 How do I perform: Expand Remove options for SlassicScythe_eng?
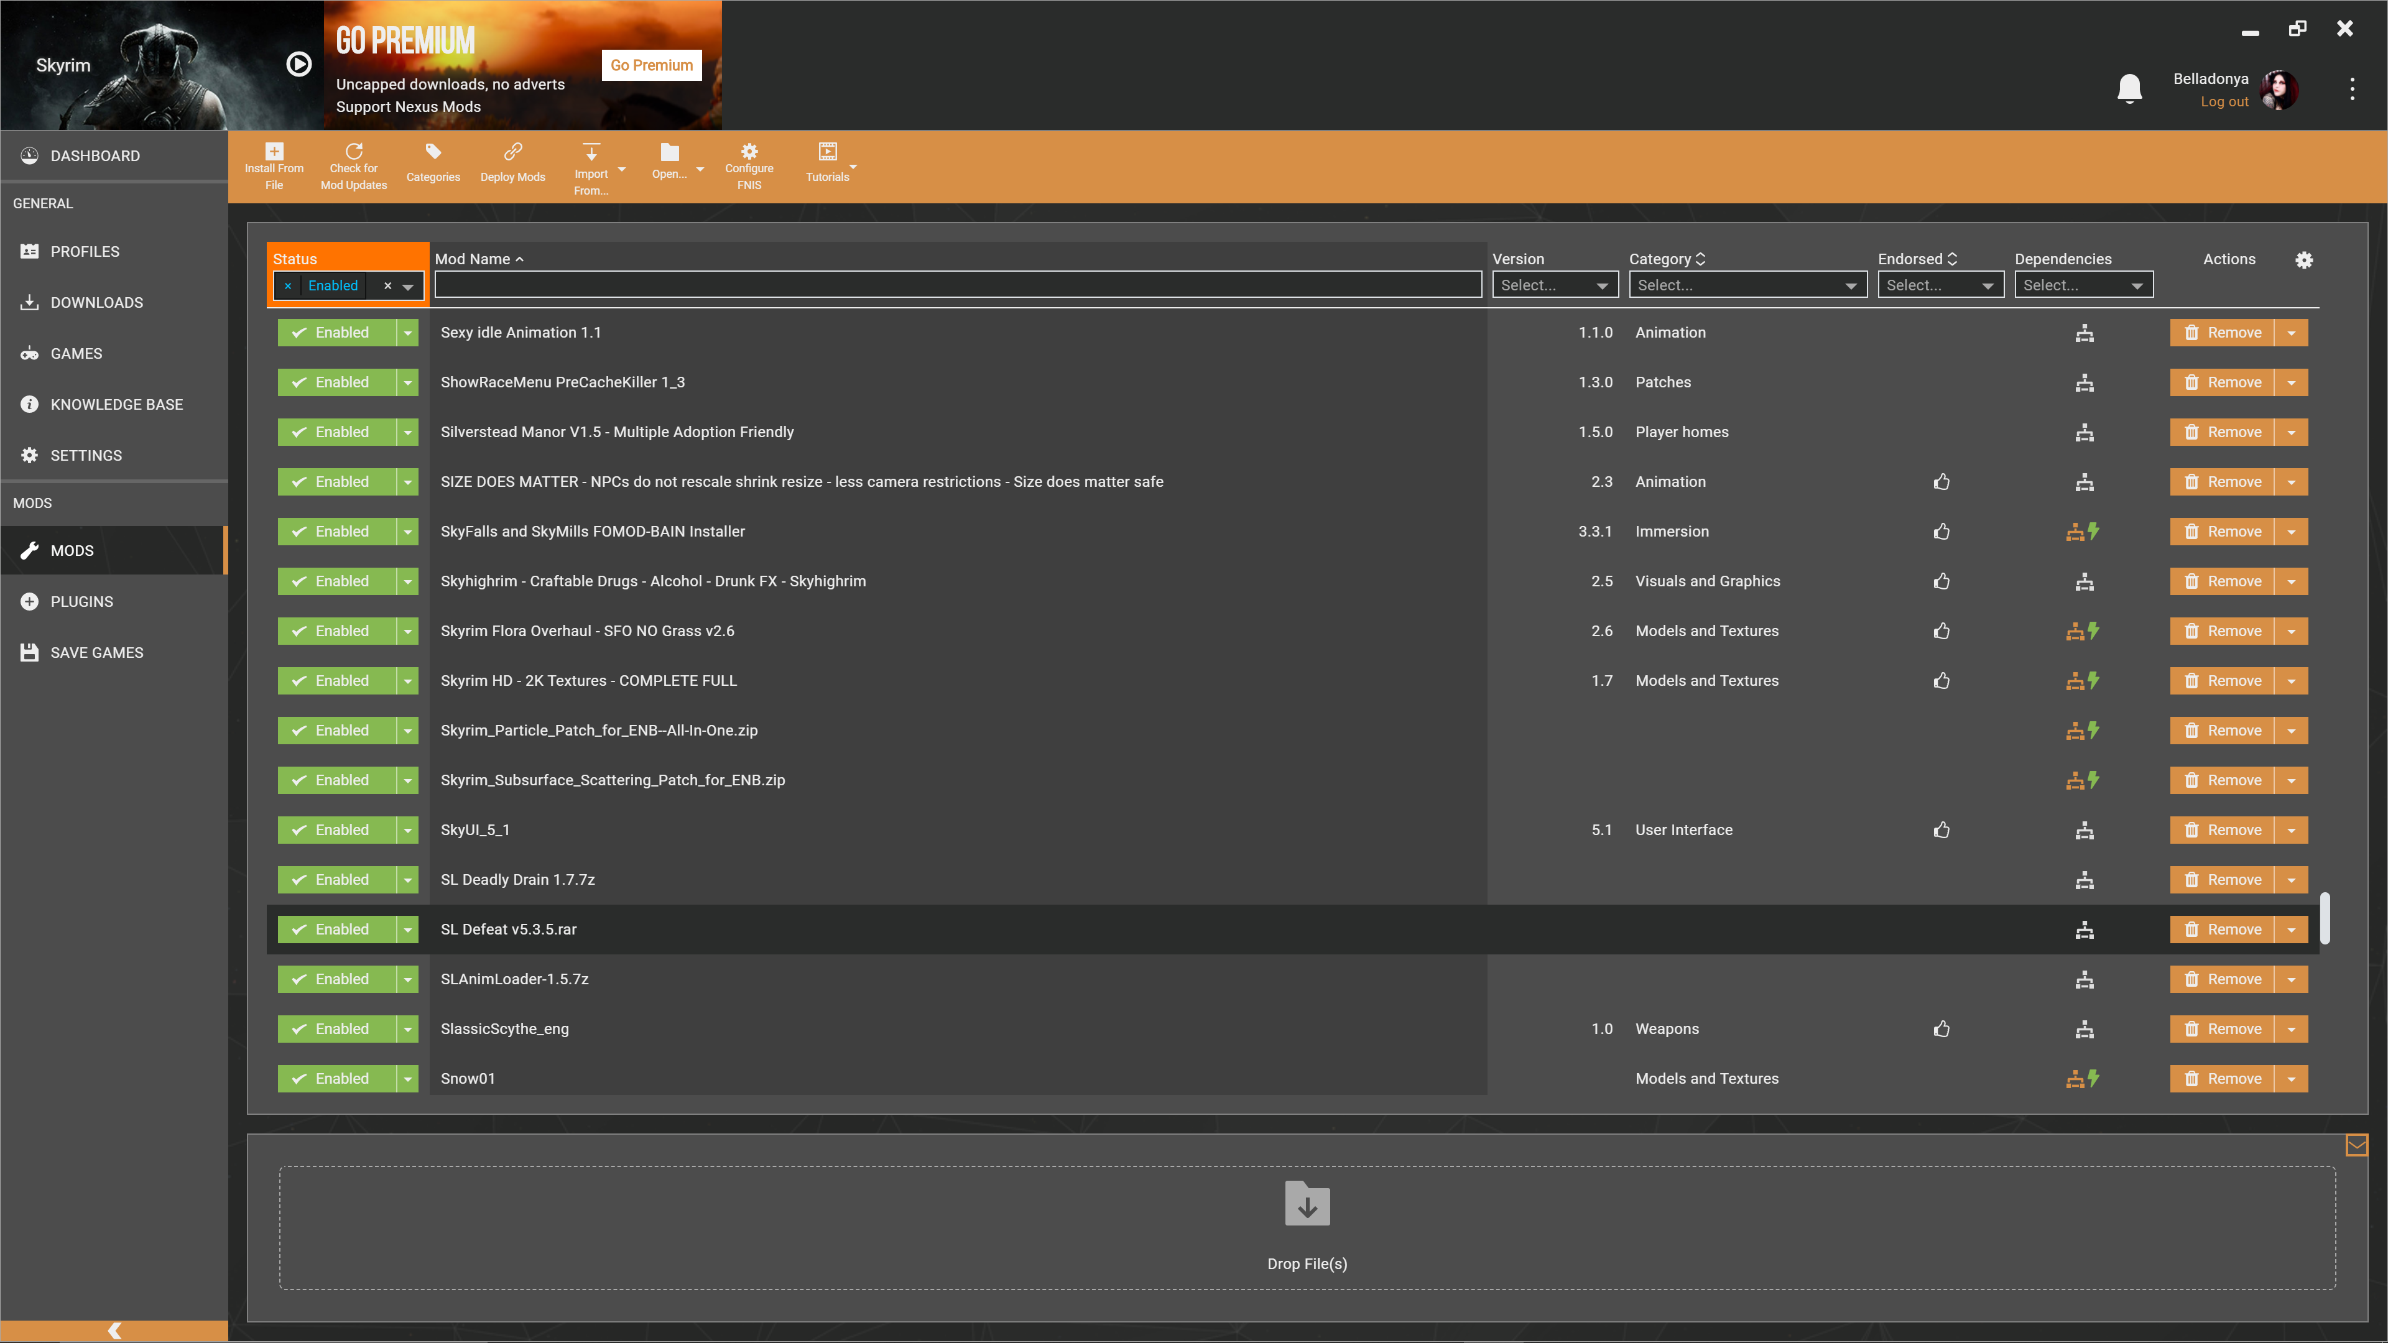pyautogui.click(x=2290, y=1029)
